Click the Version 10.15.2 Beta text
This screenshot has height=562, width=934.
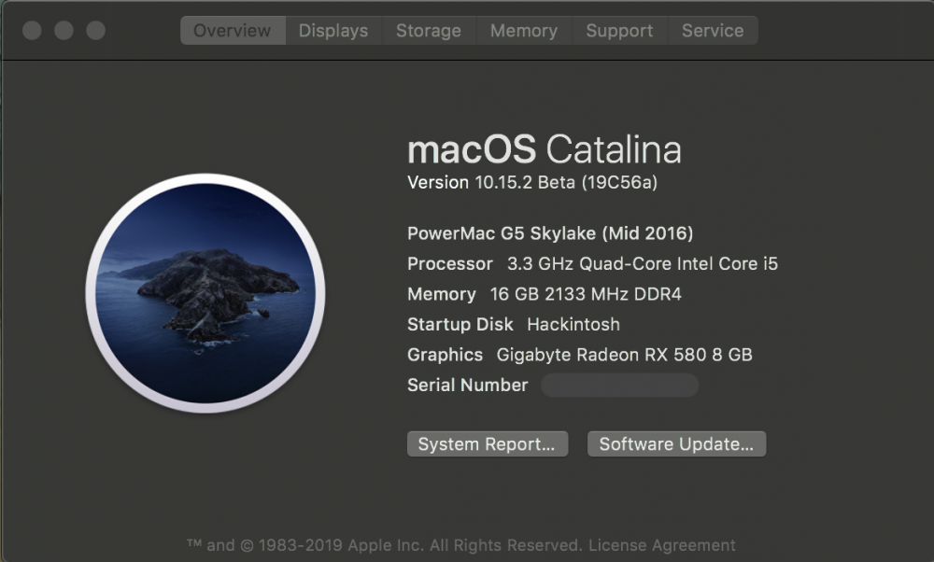point(532,182)
